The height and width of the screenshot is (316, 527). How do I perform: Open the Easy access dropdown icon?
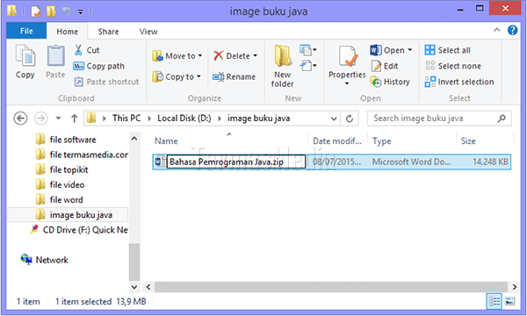point(308,66)
